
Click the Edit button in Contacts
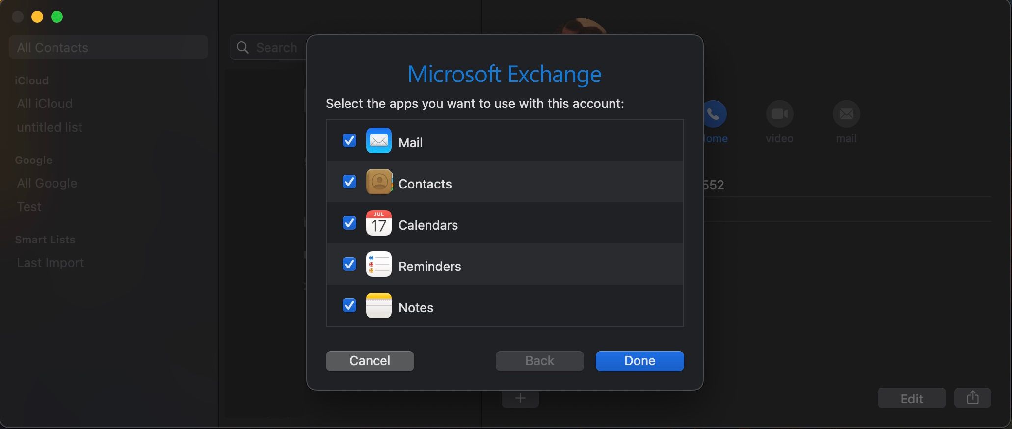(911, 398)
